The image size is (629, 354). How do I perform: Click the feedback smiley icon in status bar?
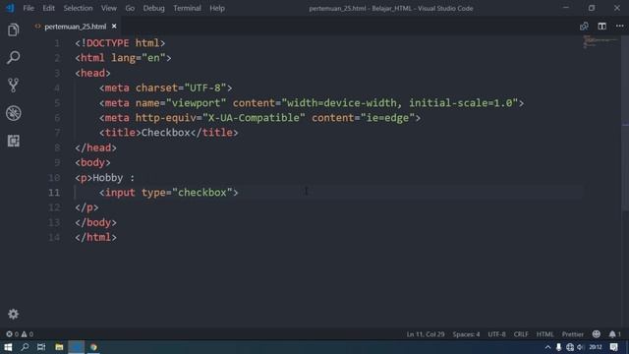tap(597, 334)
